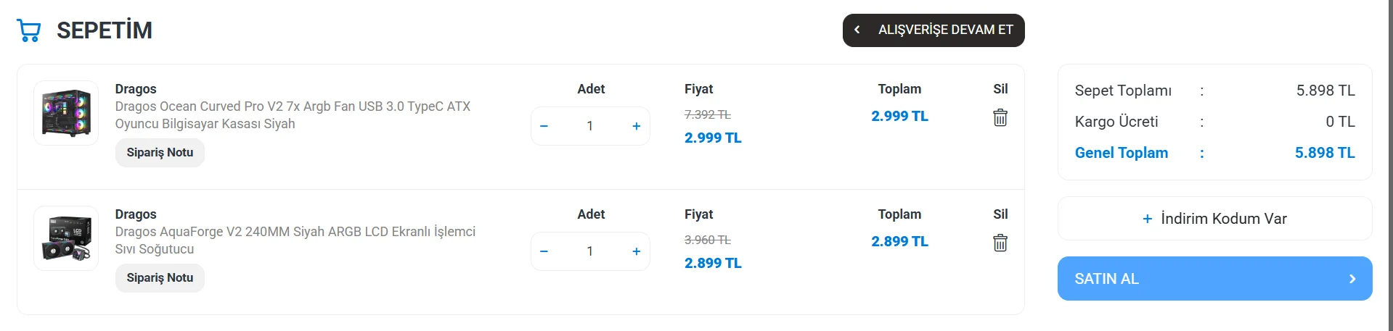Increase quantity of the AquaForge cooler
Image resolution: width=1393 pixels, height=331 pixels.
(x=636, y=251)
